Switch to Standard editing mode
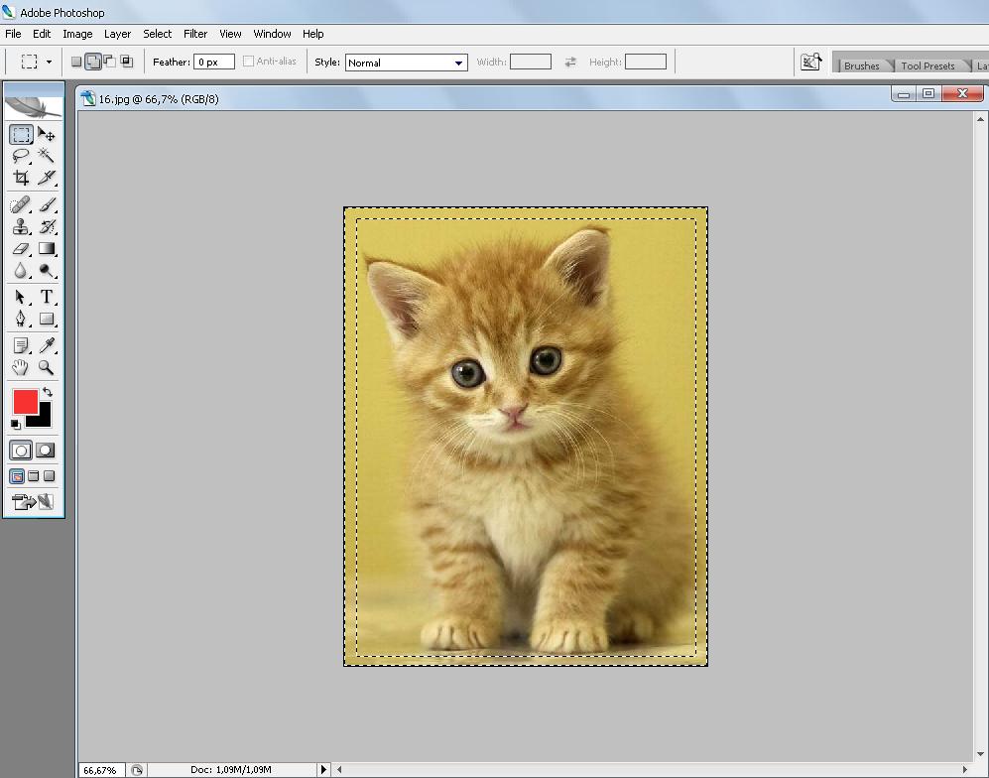989x778 pixels. pos(21,451)
